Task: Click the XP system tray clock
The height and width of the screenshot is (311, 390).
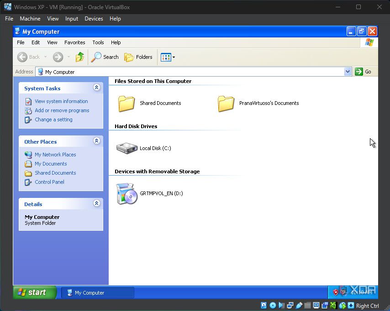Action: pyautogui.click(x=361, y=293)
